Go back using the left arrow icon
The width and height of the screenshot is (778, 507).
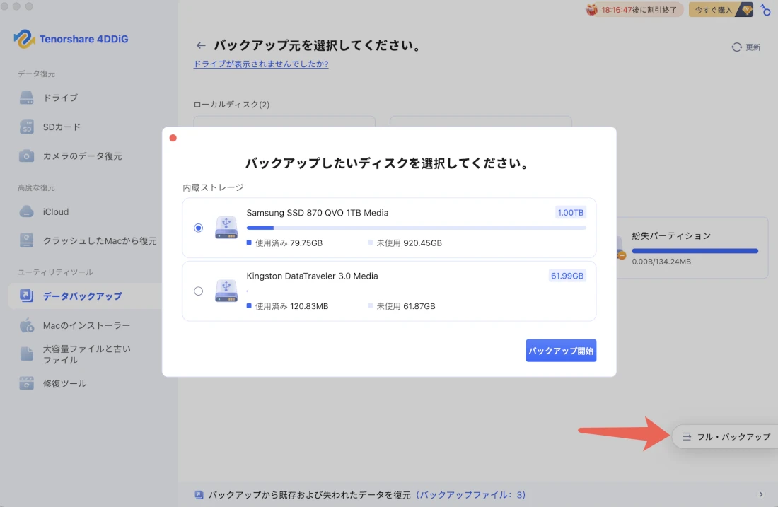click(200, 46)
